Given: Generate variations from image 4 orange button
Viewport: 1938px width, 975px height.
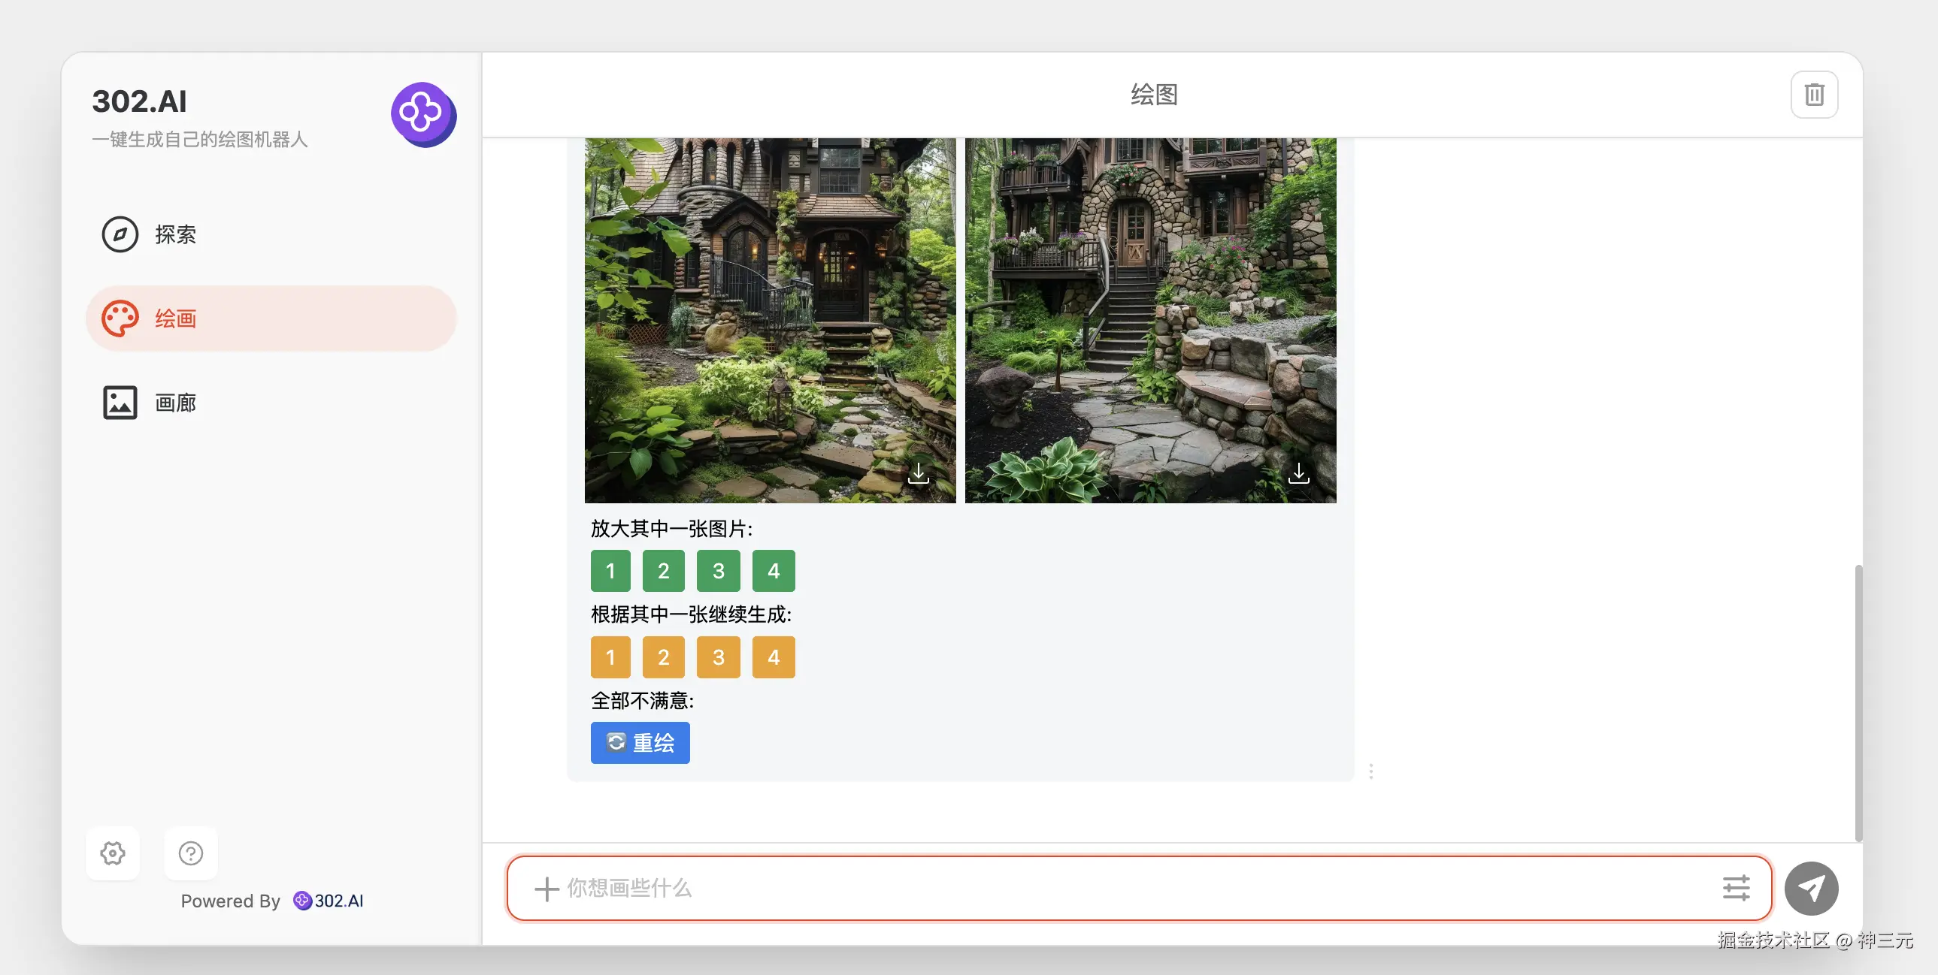Looking at the screenshot, I should pos(773,657).
